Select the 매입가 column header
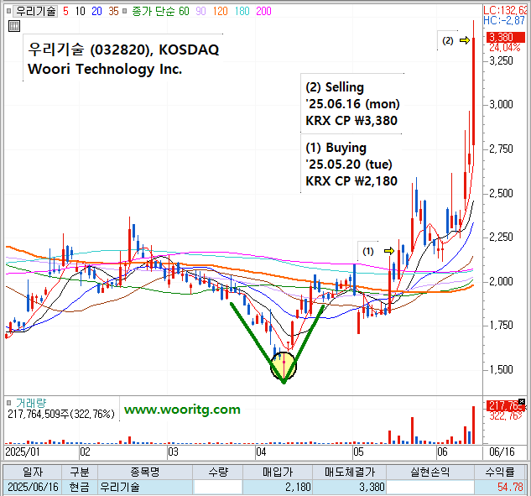Image resolution: width=531 pixels, height=496 pixels. click(278, 472)
